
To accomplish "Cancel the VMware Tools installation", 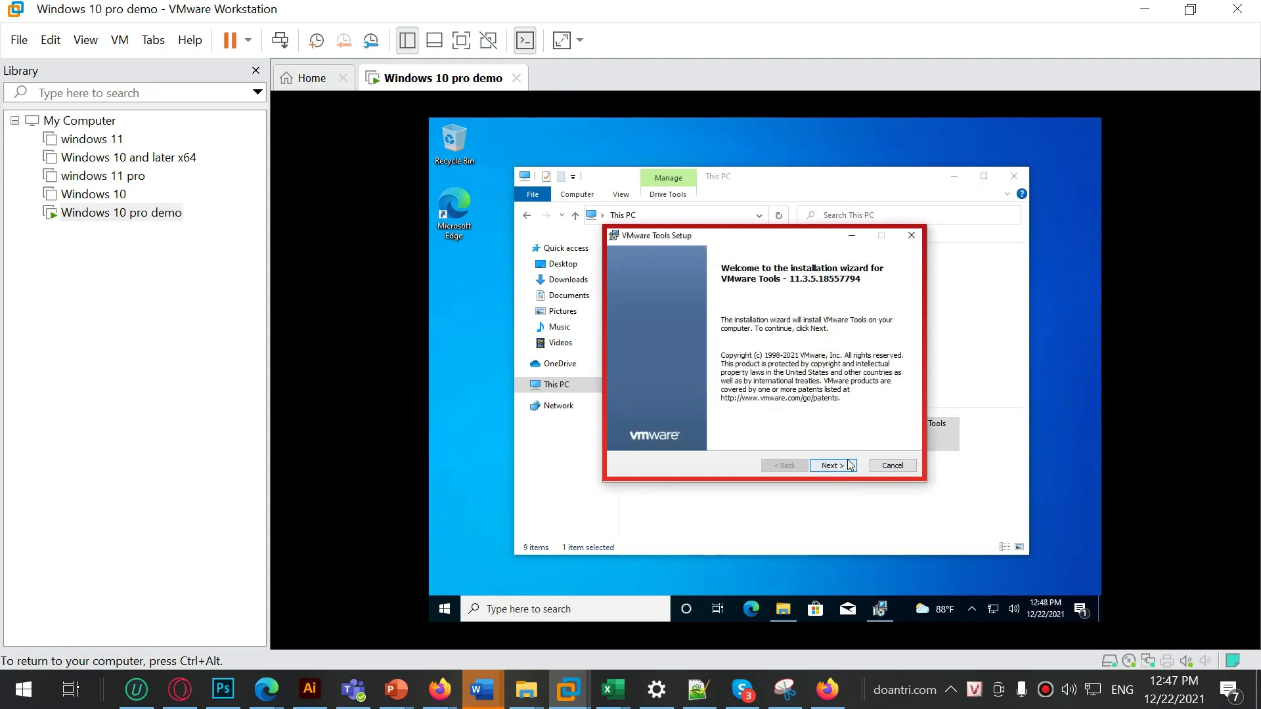I will click(x=893, y=465).
